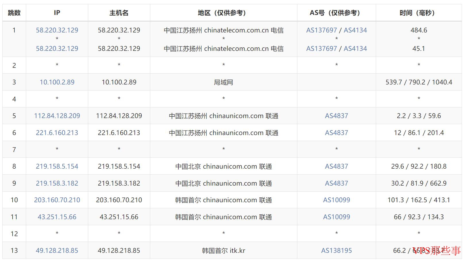Open the 221.6.160.213 IP link

tap(57, 133)
